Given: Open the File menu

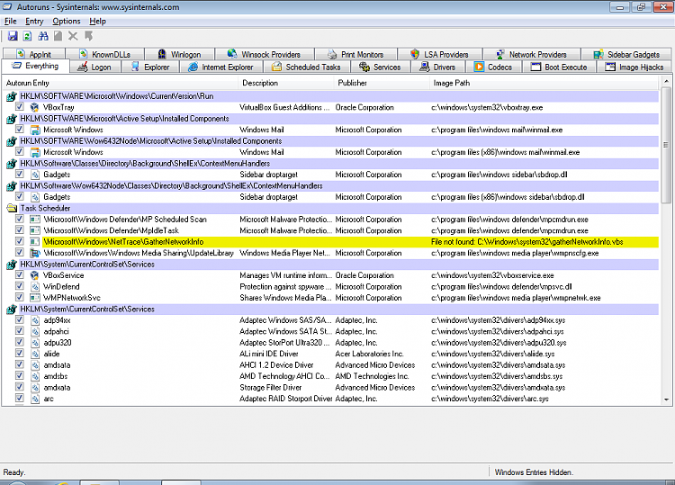Looking at the screenshot, I should coord(10,21).
